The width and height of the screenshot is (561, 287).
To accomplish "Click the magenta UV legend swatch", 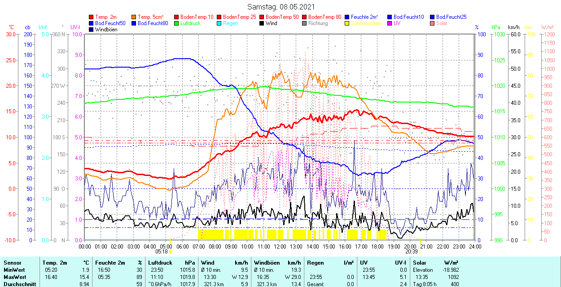I will pyautogui.click(x=390, y=23).
